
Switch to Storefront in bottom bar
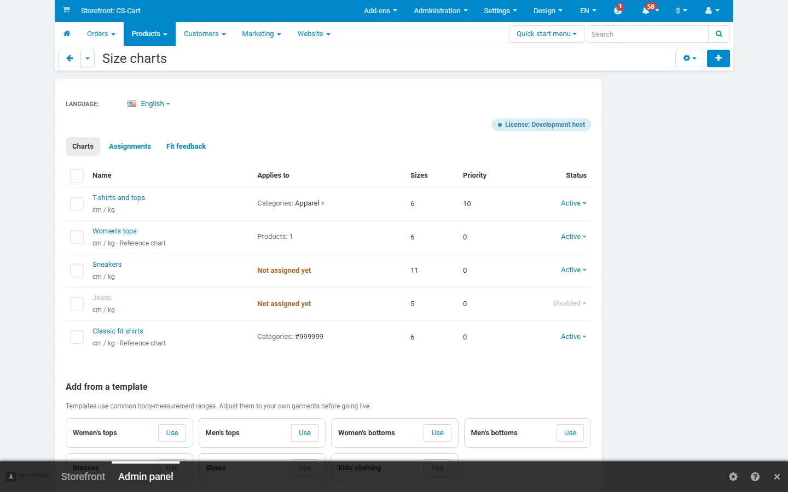click(x=83, y=477)
